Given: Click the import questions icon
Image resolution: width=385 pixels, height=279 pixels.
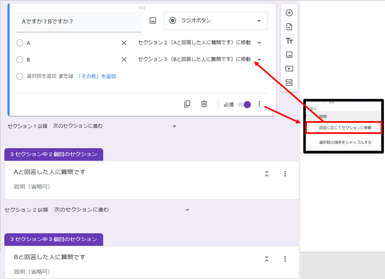Looking at the screenshot, I should click(x=289, y=27).
